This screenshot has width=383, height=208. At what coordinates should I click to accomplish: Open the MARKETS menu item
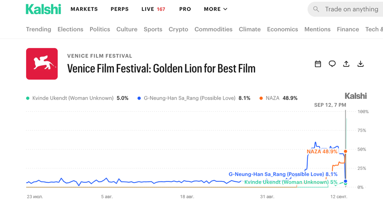84,9
